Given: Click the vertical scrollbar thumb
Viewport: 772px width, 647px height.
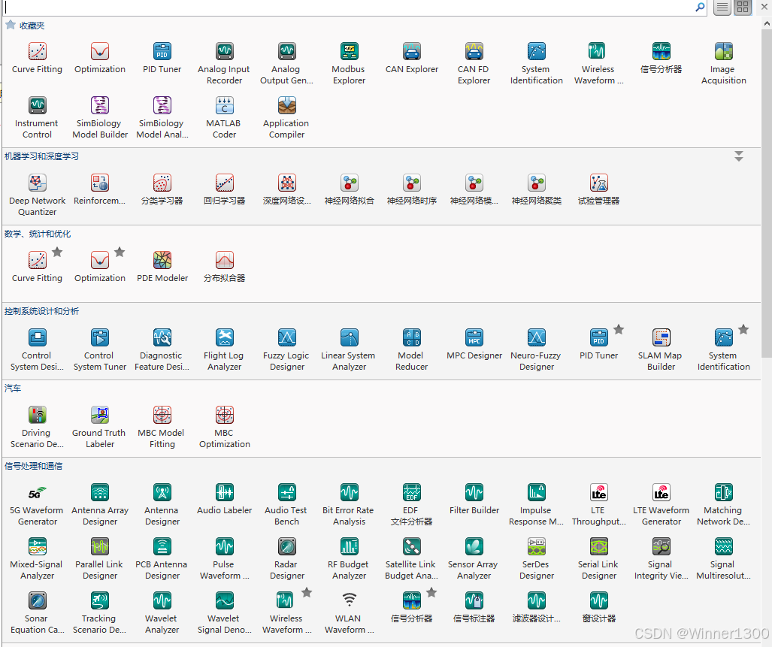Looking at the screenshot, I should 767,193.
